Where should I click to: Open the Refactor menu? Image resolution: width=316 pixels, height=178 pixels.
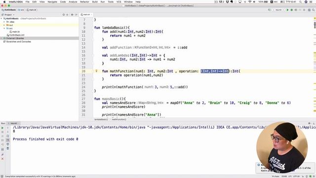(84, 2)
